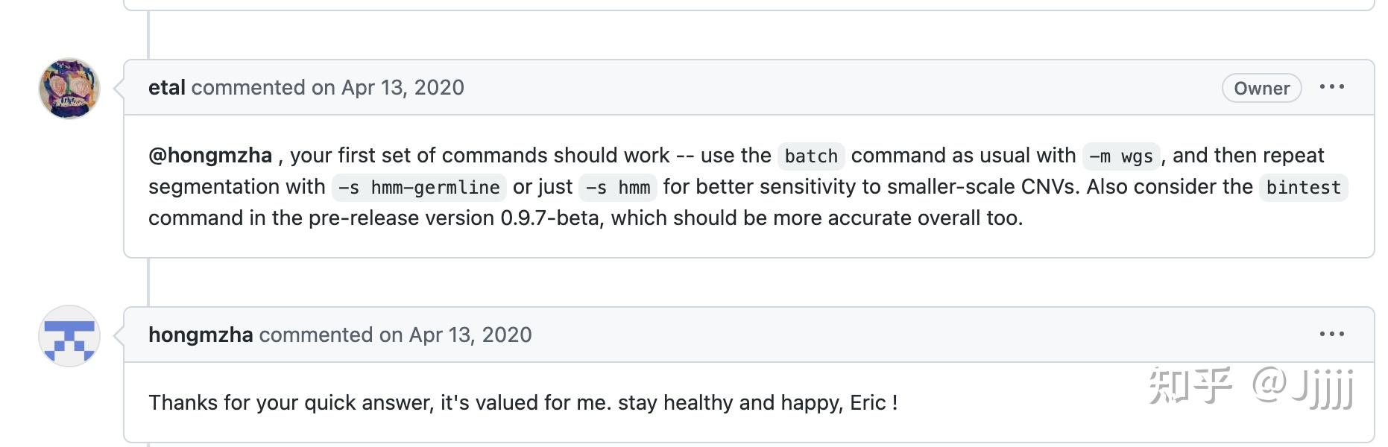The image size is (1388, 447).
Task: Click the 'on Apr 13, 2020' timestamp of hongmzha's comment
Action: coord(455,335)
